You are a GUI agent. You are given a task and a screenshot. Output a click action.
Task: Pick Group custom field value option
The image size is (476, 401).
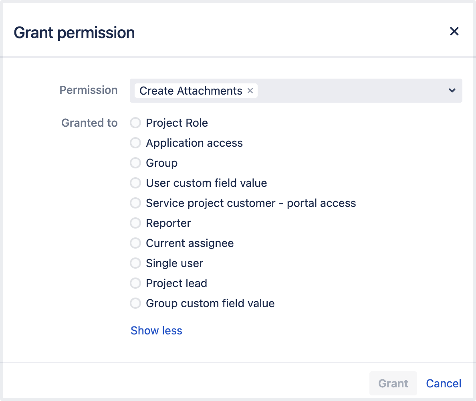point(135,303)
